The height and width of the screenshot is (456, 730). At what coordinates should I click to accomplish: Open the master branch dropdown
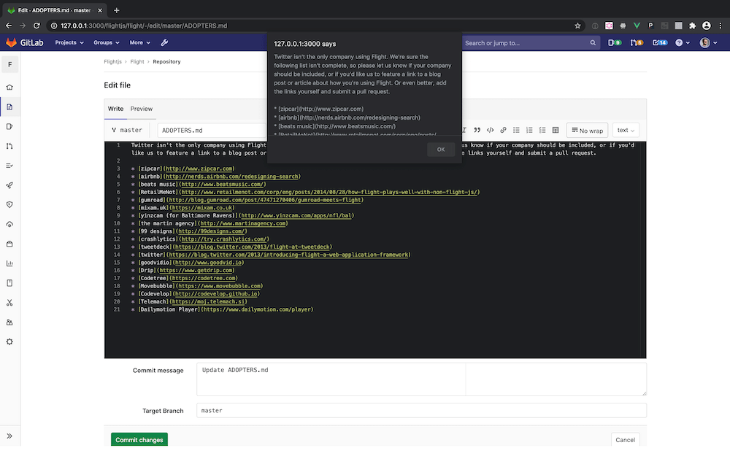(127, 130)
